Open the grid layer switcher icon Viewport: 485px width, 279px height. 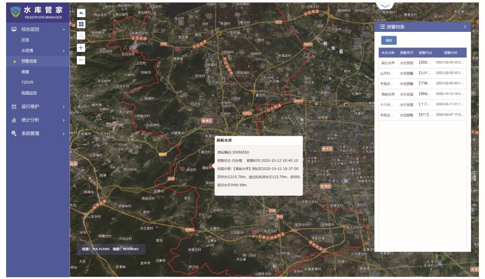[x=81, y=24]
